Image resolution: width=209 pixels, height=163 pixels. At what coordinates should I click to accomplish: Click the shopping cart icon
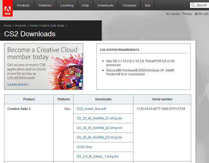point(196,14)
